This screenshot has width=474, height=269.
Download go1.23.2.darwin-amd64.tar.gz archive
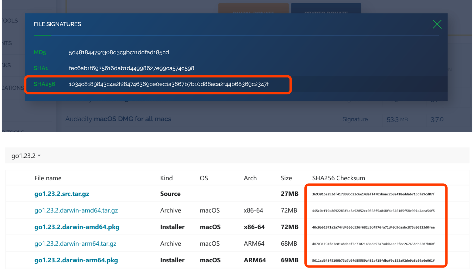tap(76, 211)
